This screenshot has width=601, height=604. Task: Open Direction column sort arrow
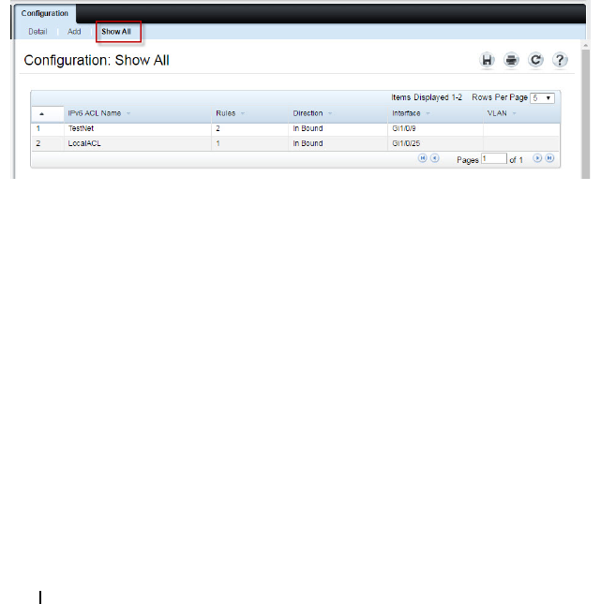pyautogui.click(x=330, y=113)
